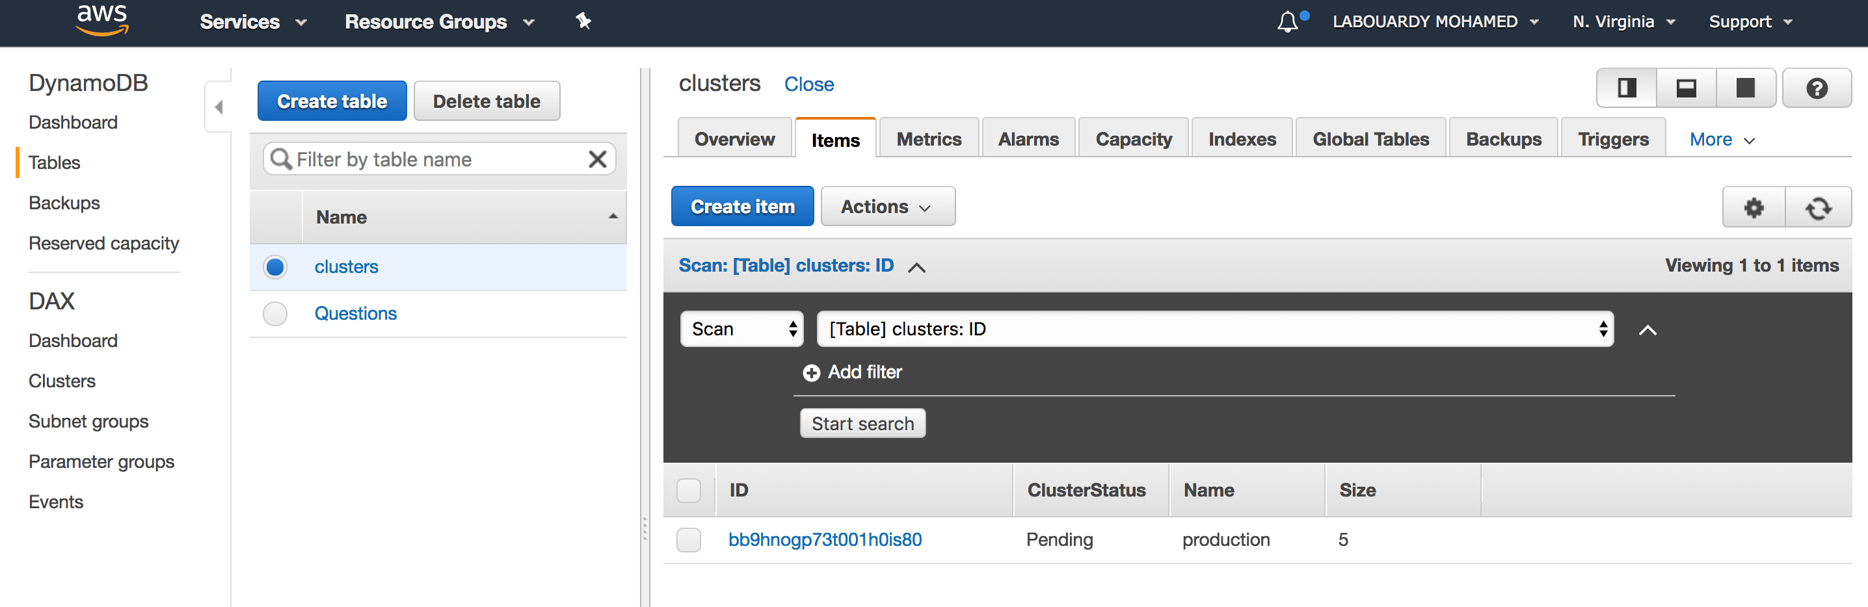Open the LABOUARDY MOHAMED account menu
Screen dimensions: 1868x607
pyautogui.click(x=1435, y=21)
